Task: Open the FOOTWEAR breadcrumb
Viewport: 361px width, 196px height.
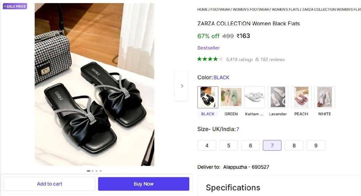Action: coord(220,9)
